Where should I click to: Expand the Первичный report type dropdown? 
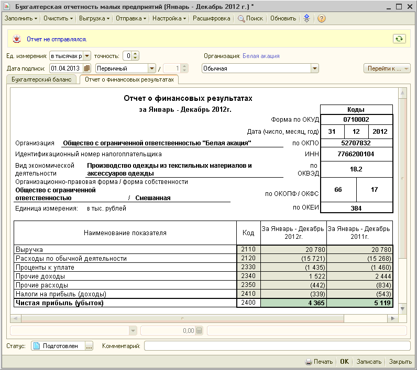click(152, 68)
